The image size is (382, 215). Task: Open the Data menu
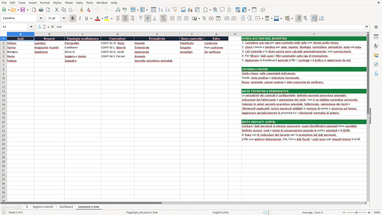click(x=79, y=3)
